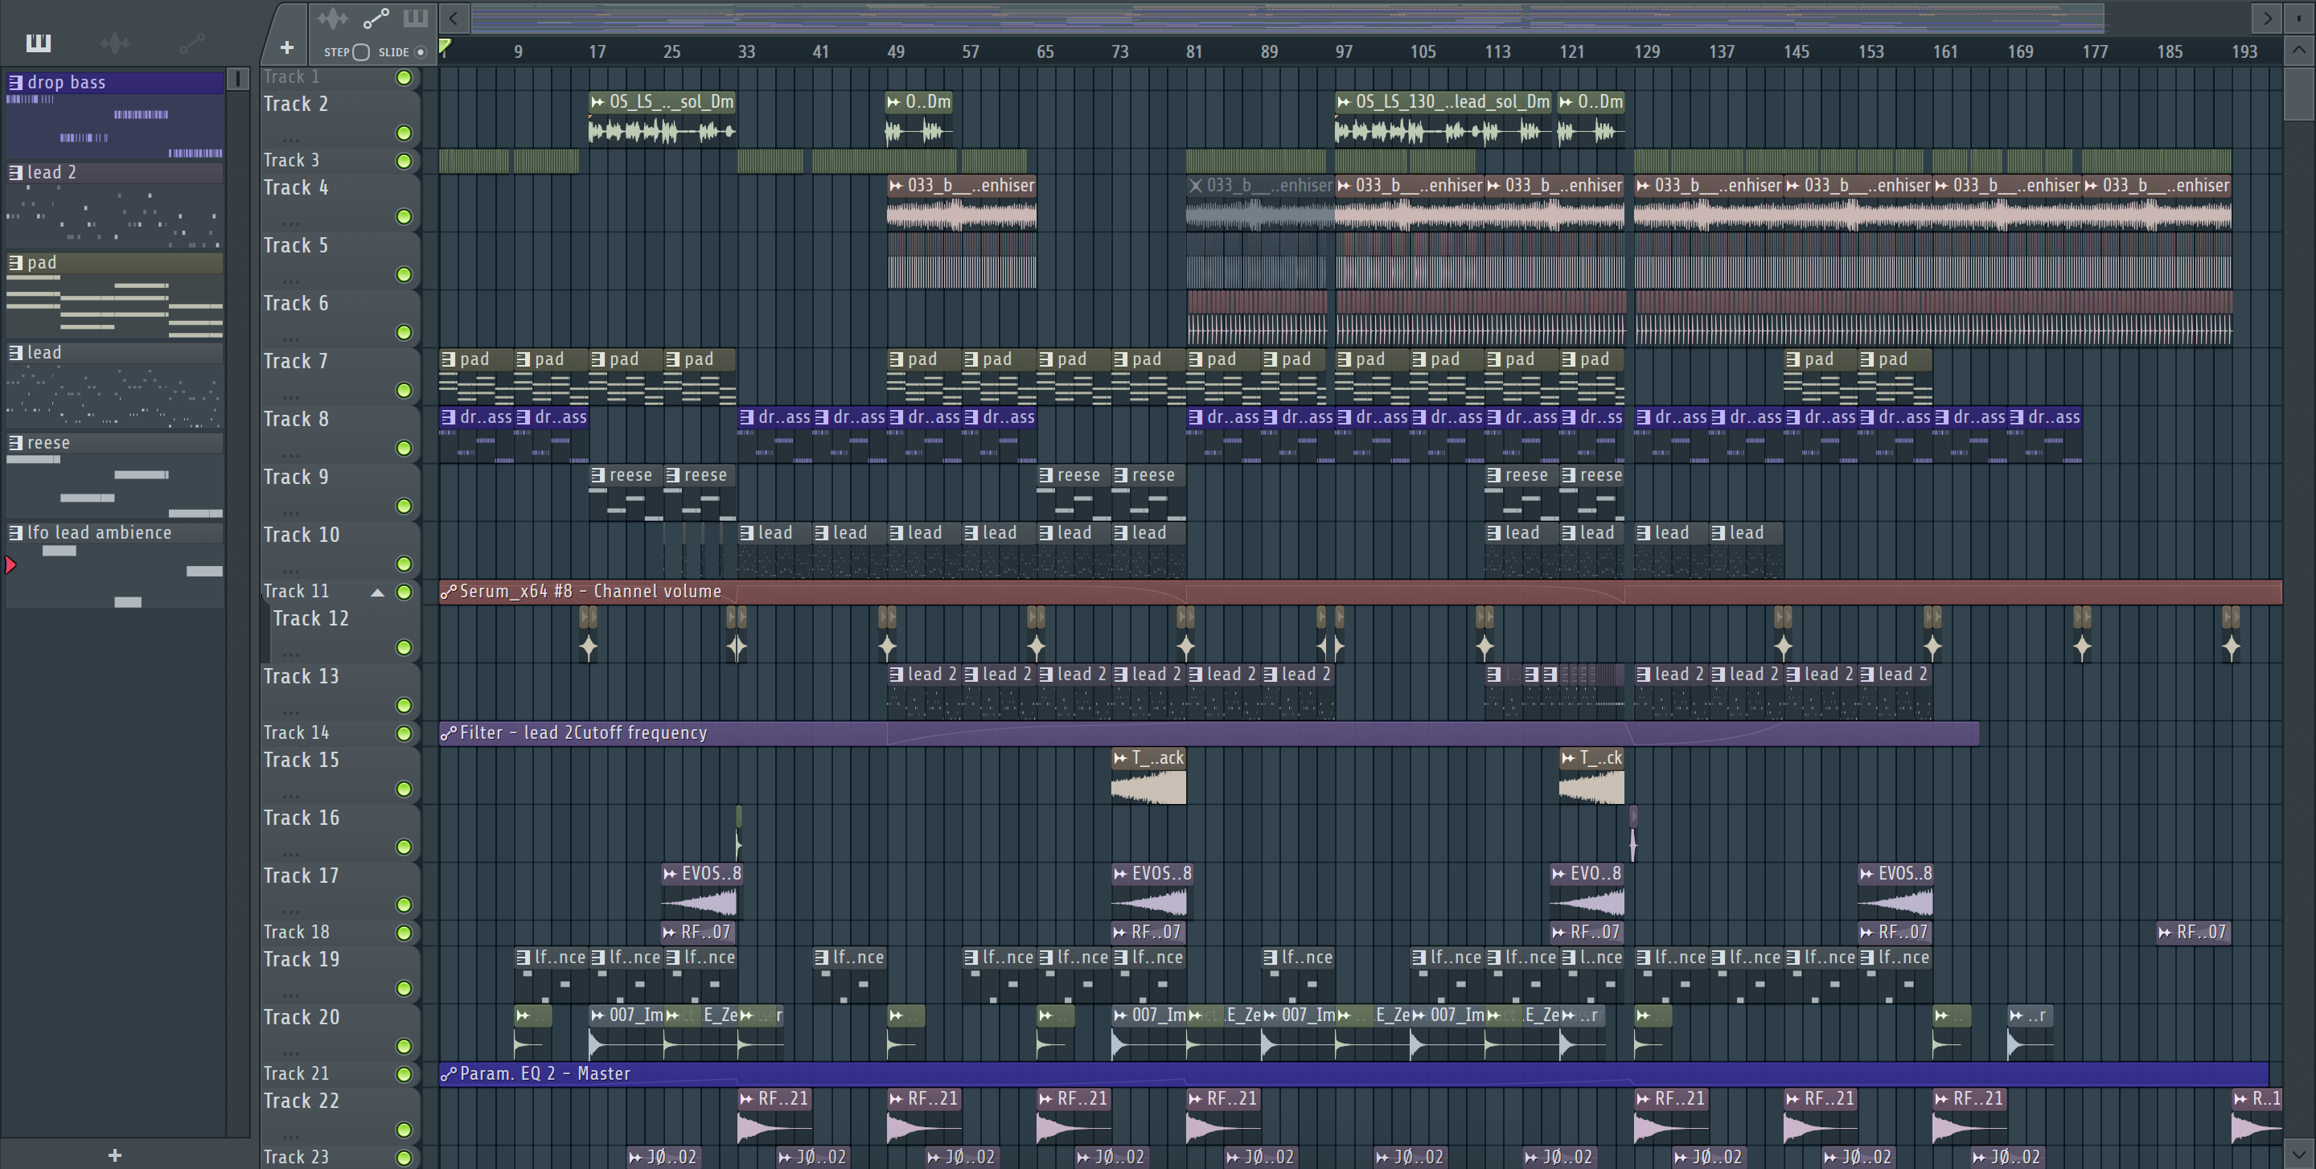Select the 'lead 2' pattern in picker
Image resolution: width=2316 pixels, height=1169 pixels.
[x=51, y=173]
